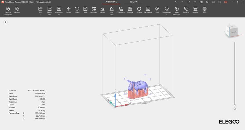Click the Slice toolbar icon

tap(204, 10)
